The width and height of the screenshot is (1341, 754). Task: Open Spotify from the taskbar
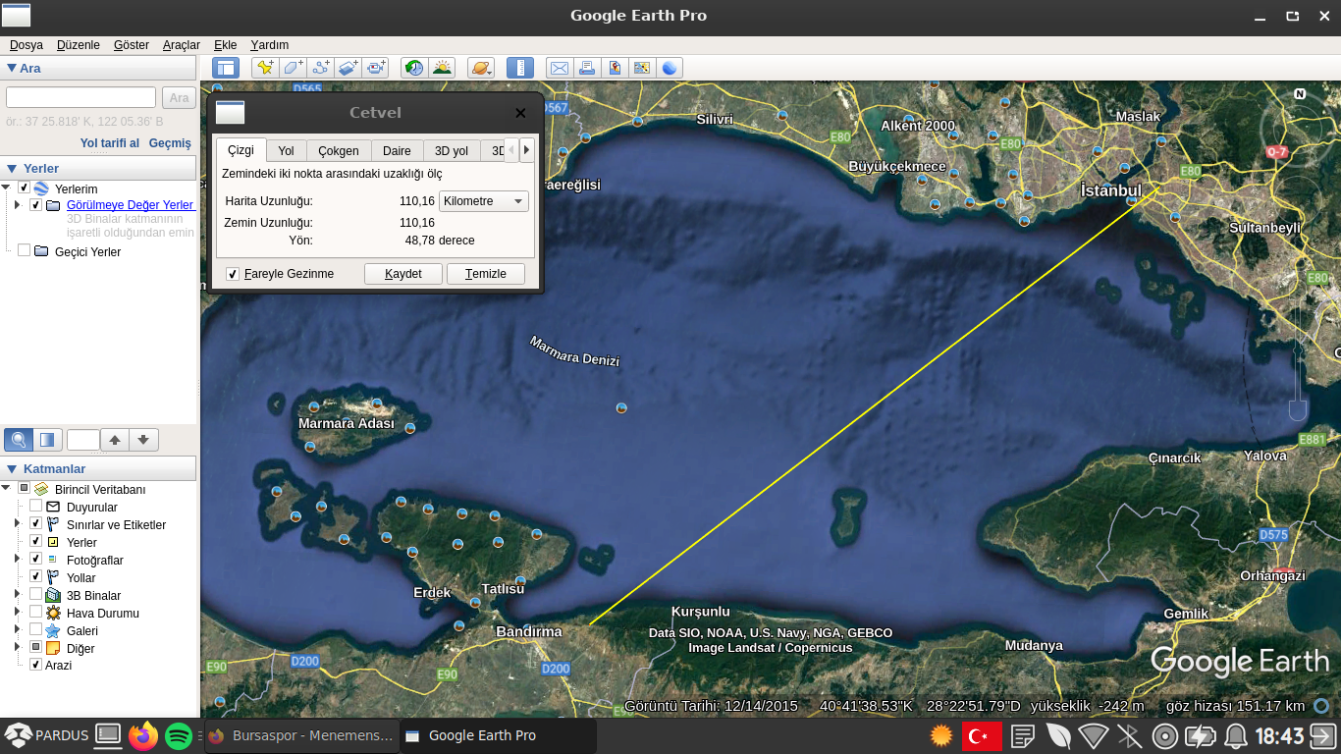(x=179, y=735)
